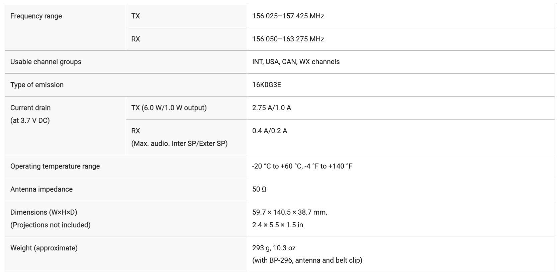Click the Type of emission label
The width and height of the screenshot is (560, 277).
37,85
